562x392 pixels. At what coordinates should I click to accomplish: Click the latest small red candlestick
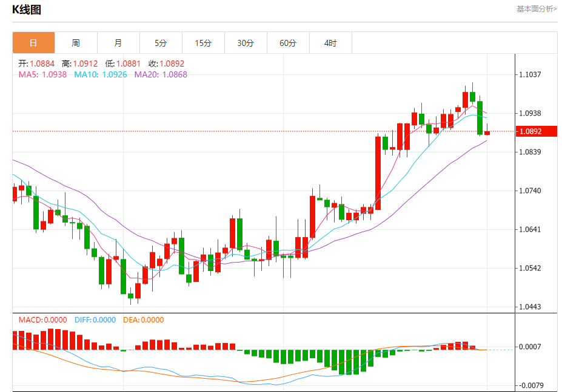coord(487,132)
